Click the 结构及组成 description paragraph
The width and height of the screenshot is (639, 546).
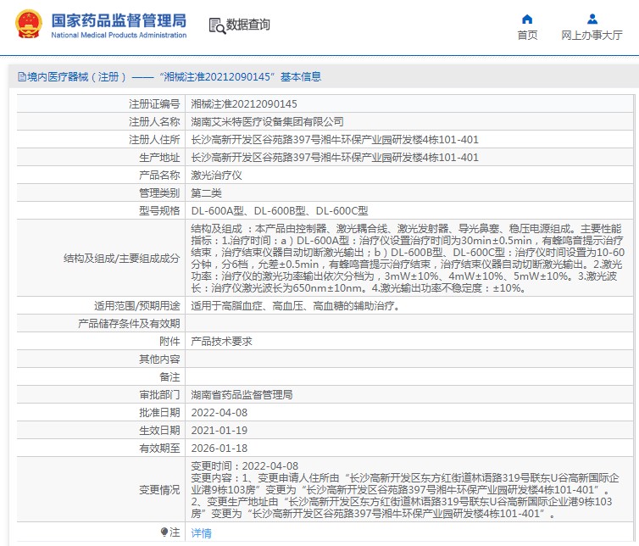click(x=408, y=258)
